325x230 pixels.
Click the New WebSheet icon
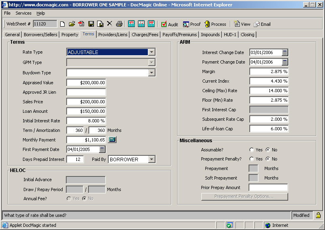pyautogui.click(x=62, y=24)
